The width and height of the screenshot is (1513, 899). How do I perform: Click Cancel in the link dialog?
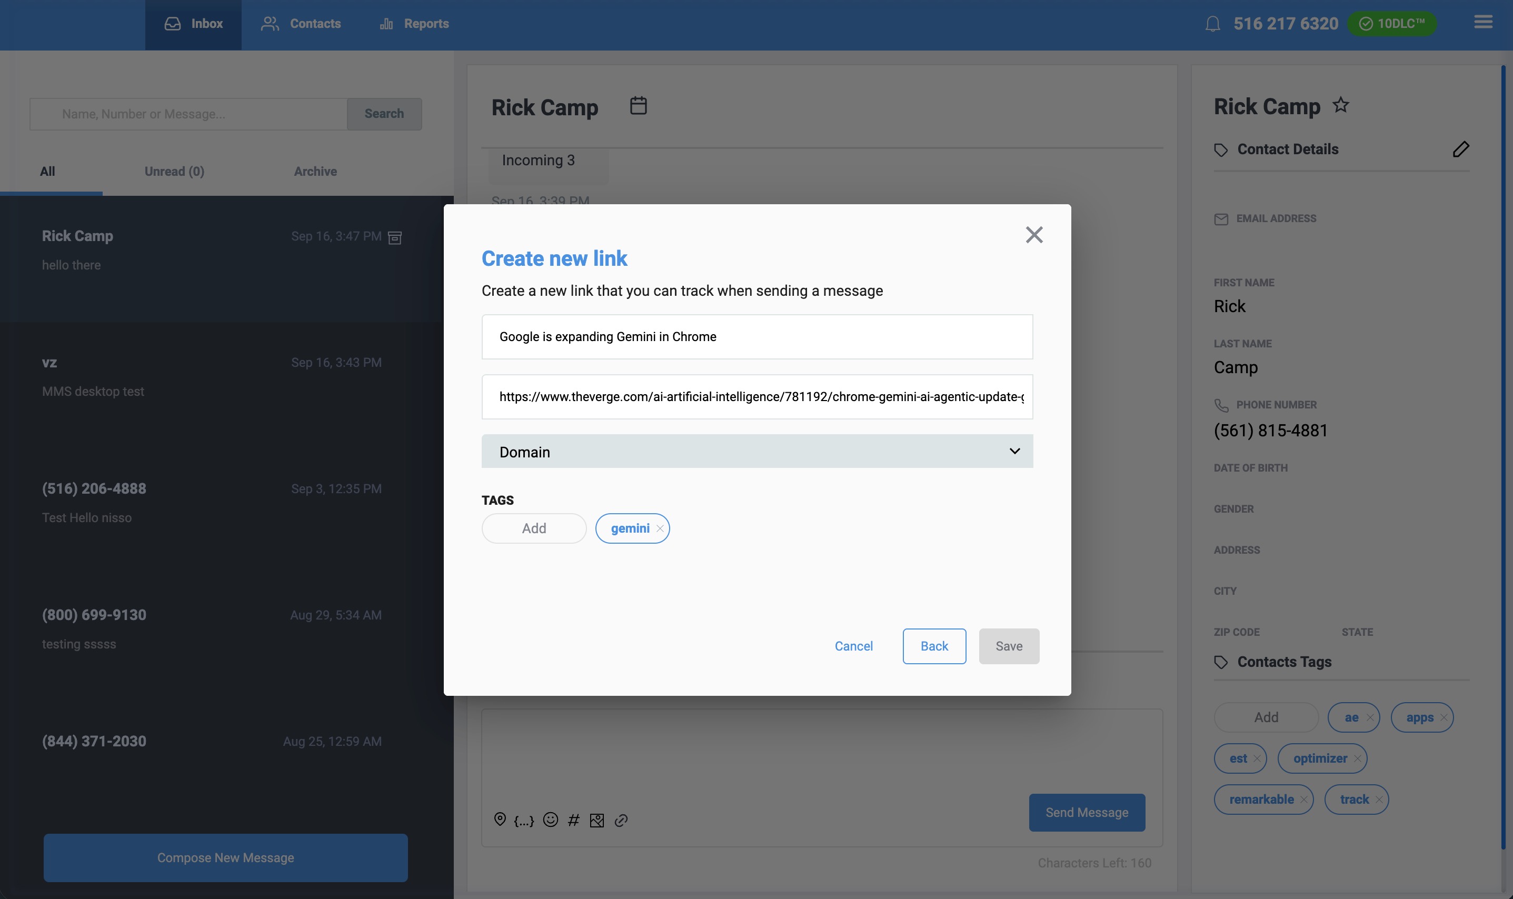coord(853,646)
